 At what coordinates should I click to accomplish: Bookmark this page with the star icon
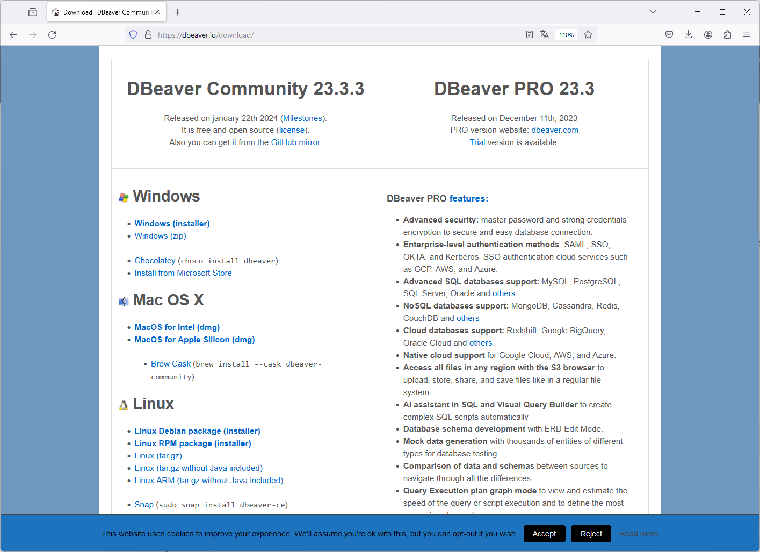coord(588,35)
